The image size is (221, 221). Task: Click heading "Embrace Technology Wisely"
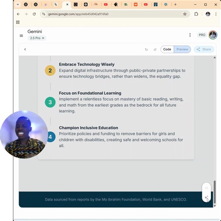87,64
